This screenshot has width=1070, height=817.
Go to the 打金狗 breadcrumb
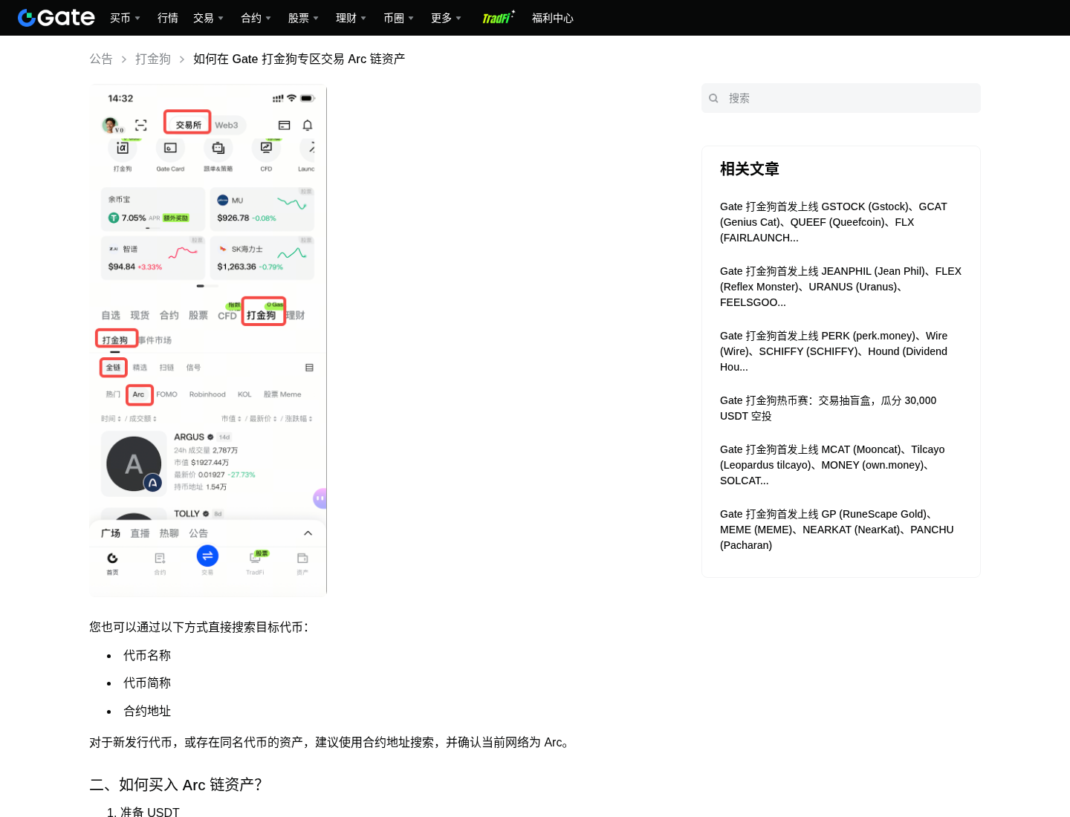click(153, 59)
